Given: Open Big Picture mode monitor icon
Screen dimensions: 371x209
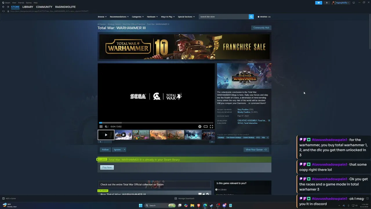Looking at the screenshot, I should click(354, 3).
